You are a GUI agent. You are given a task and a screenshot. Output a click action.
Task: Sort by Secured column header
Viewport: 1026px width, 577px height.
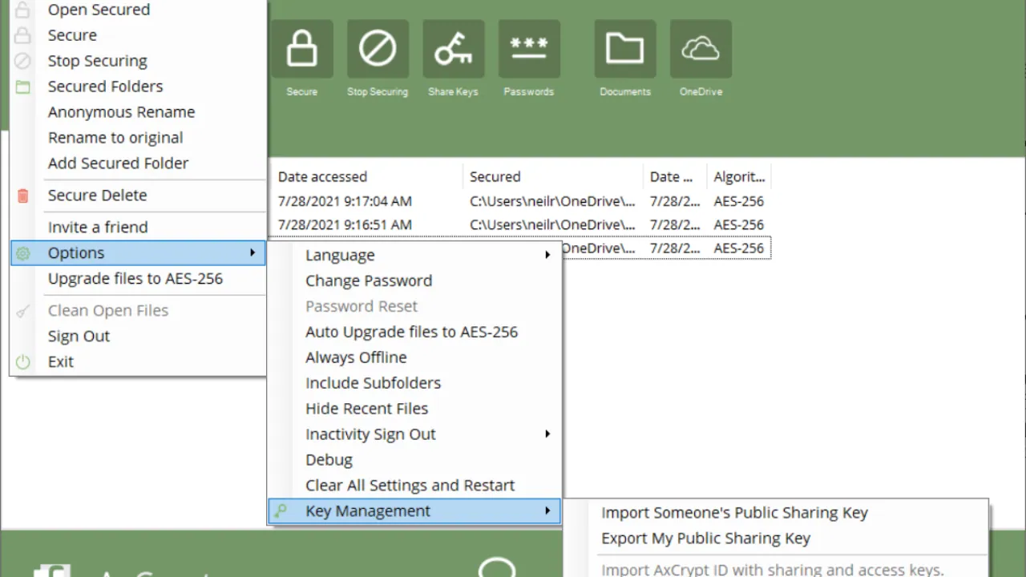click(553, 176)
